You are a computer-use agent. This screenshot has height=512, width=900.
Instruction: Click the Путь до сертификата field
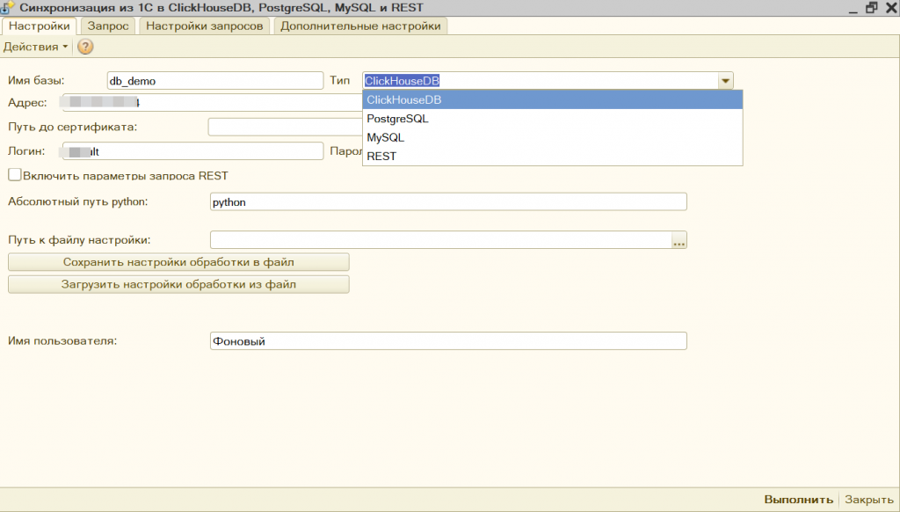pyautogui.click(x=286, y=127)
